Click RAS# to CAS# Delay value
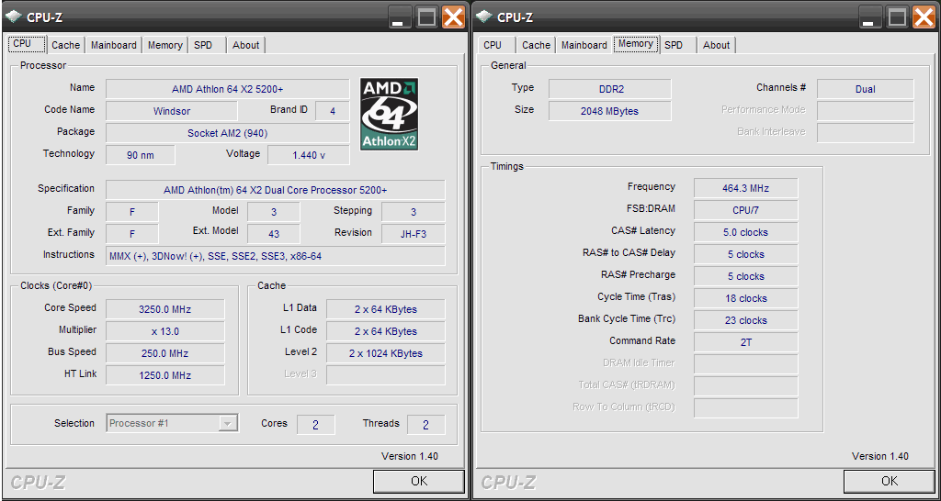 pos(746,254)
